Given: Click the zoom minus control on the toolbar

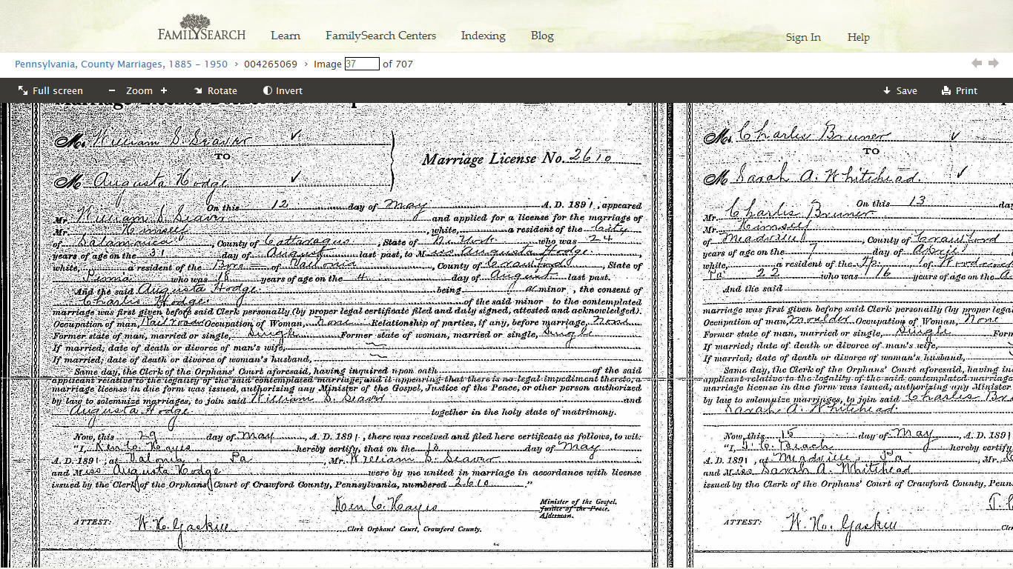Looking at the screenshot, I should (111, 90).
